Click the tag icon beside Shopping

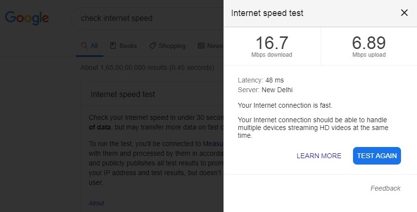(153, 46)
